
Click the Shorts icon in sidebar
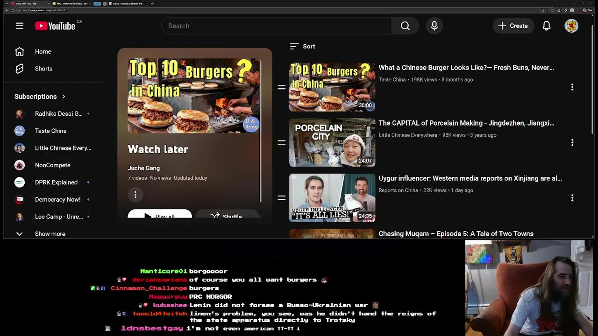point(19,69)
